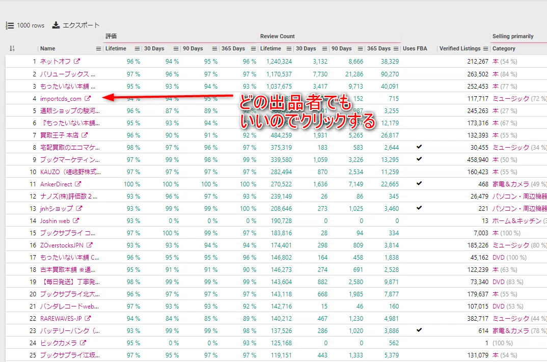Image resolution: width=547 pixels, height=362 pixels.
Task: Open seller Joshin web
Action: (x=55, y=221)
